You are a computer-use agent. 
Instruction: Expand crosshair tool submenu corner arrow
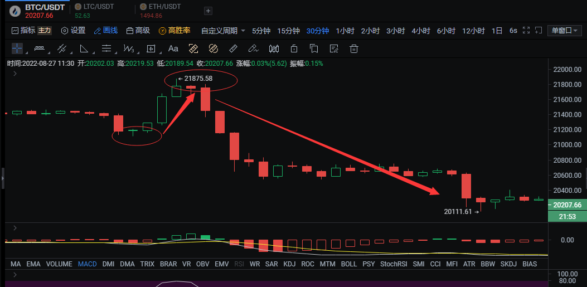click(26, 53)
